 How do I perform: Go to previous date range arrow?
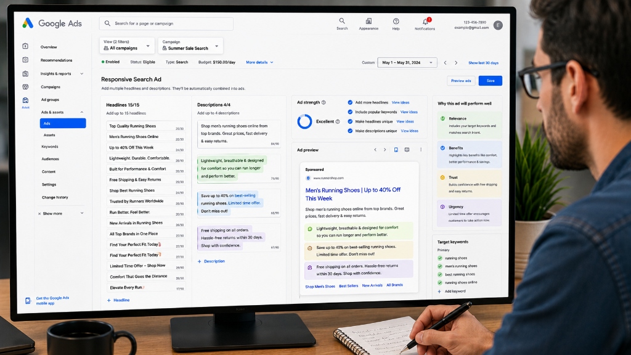pyautogui.click(x=445, y=63)
